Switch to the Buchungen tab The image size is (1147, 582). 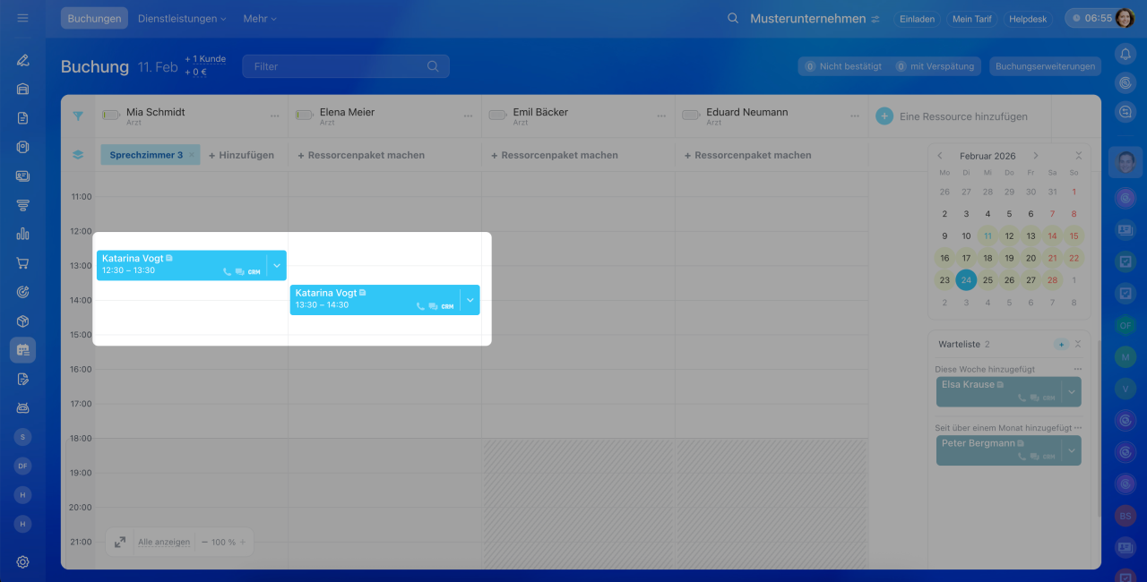pos(94,18)
